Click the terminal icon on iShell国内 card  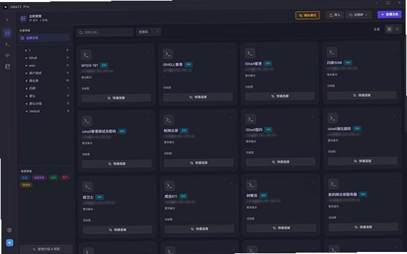[x=250, y=119]
